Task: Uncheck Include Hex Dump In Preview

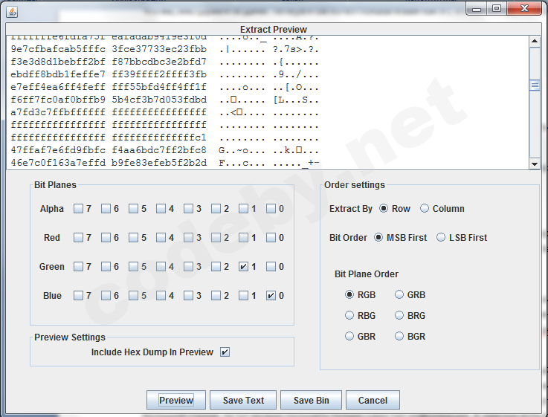Action: 225,352
